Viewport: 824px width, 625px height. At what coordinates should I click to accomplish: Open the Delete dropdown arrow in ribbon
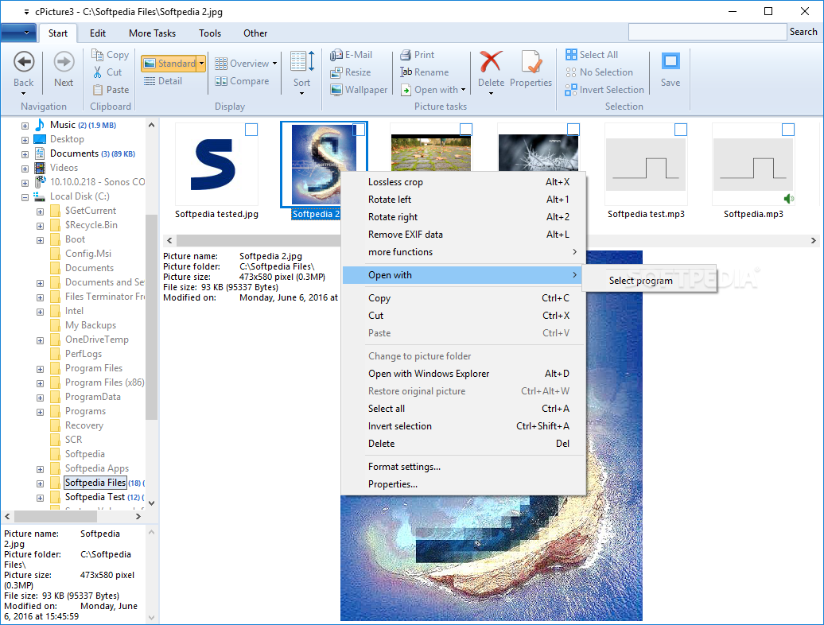pyautogui.click(x=491, y=94)
